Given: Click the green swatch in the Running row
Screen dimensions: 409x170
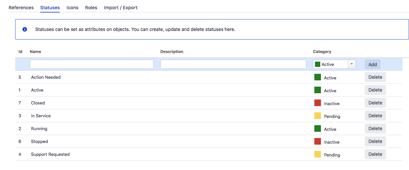Looking at the screenshot, I should point(318,128).
